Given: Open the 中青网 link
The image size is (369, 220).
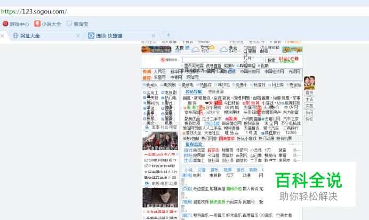Looking at the screenshot, I should [176, 77].
